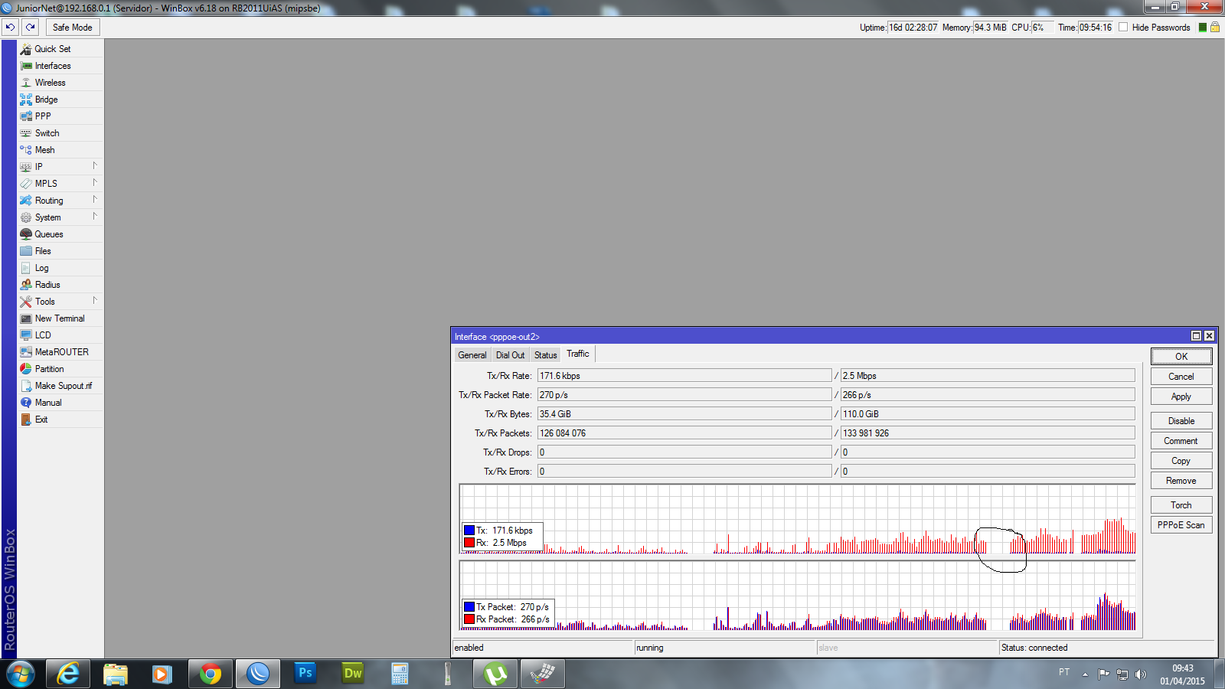Image resolution: width=1225 pixels, height=689 pixels.
Task: Click the Tx Packets field showing 126 084 076
Action: 684,433
